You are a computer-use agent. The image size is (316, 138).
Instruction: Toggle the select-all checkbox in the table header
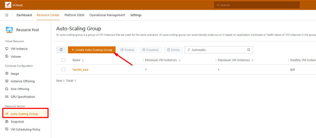(63, 60)
